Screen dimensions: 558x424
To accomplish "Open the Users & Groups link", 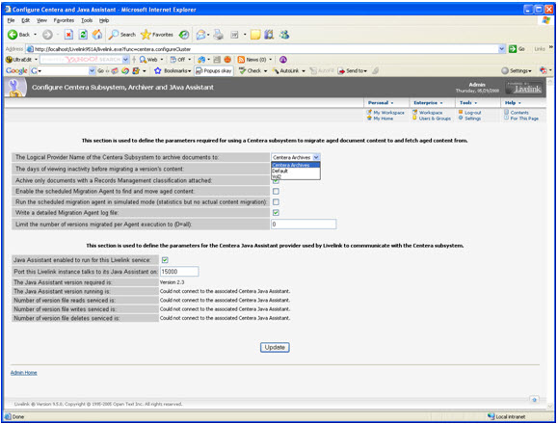I will pyautogui.click(x=435, y=119).
